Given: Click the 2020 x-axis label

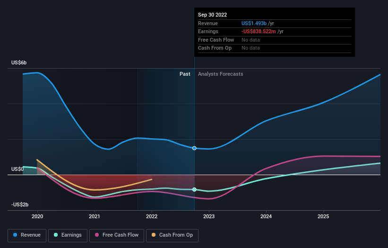Looking at the screenshot, I should coord(37,217).
